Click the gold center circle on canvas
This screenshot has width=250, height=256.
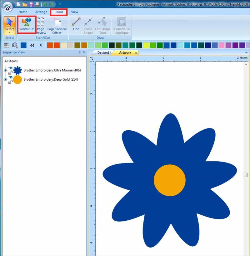click(x=170, y=180)
